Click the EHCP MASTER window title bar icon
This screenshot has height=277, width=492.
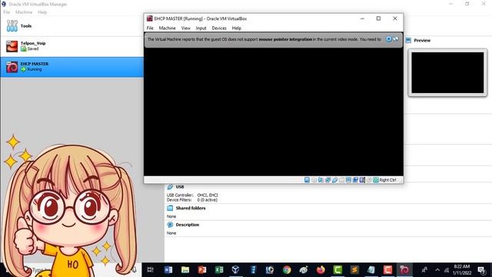pyautogui.click(x=150, y=18)
